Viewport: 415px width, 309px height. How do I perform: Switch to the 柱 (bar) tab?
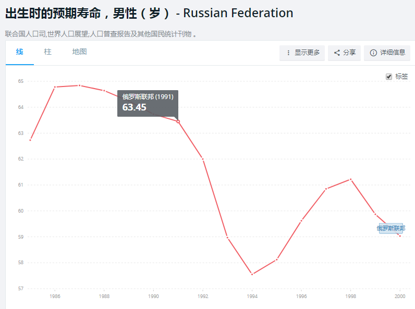point(48,52)
